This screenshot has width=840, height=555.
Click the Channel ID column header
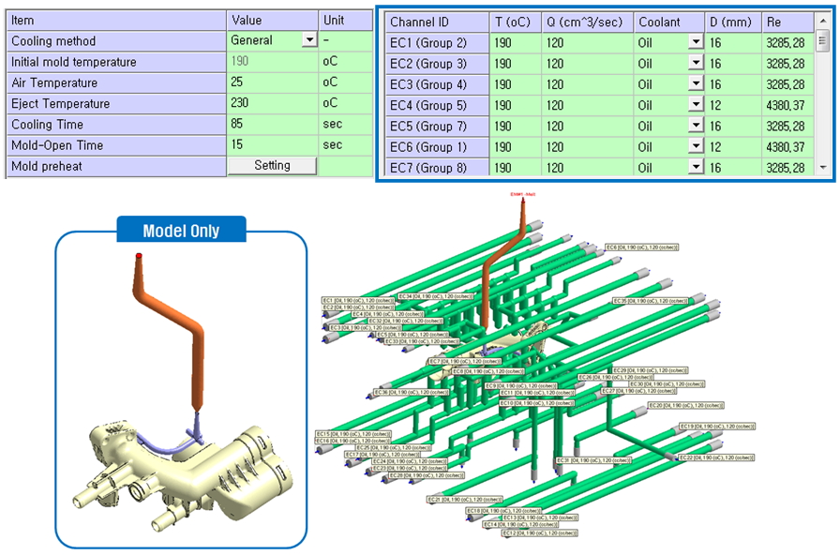pyautogui.click(x=437, y=22)
